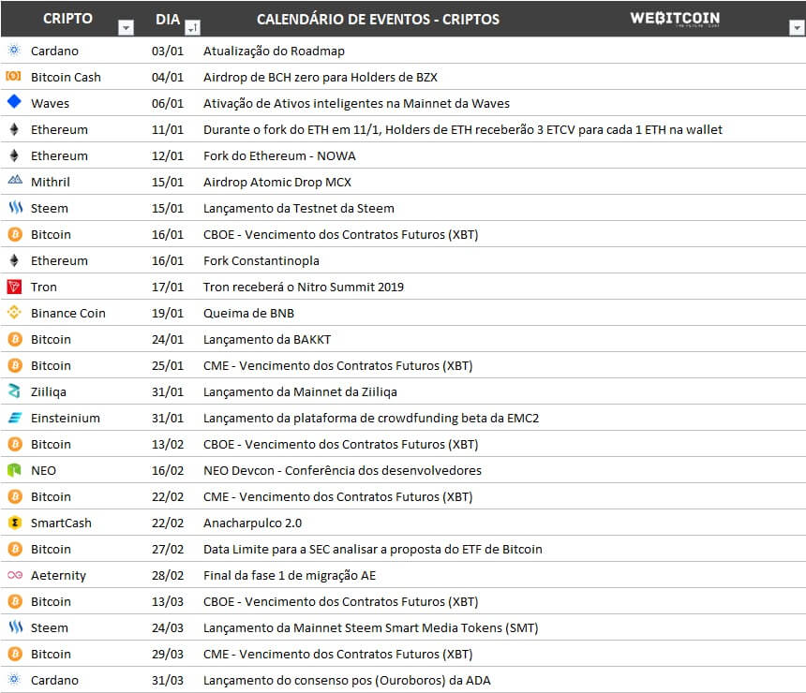Screen dimensions: 806x693
Task: Select the Lançamento da BAKKT cell
Action: pos(267,339)
